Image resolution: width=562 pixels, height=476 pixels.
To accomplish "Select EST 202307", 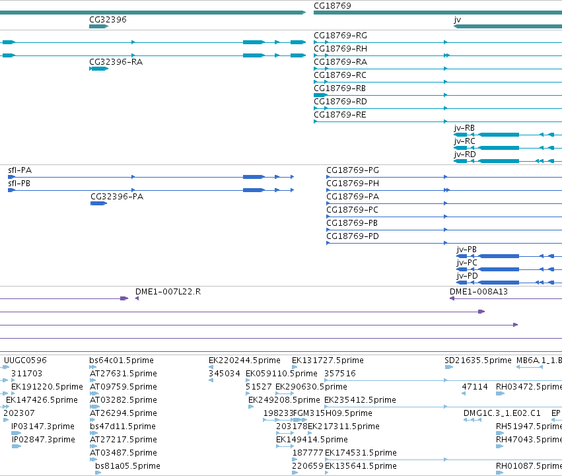I will click(x=18, y=414).
